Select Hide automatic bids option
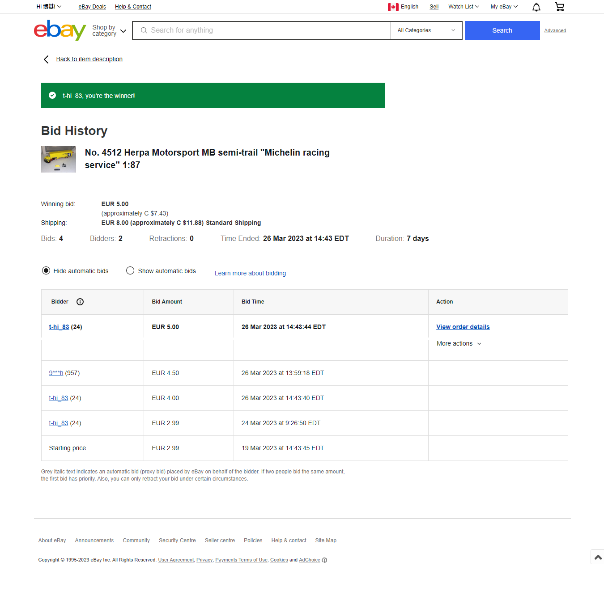The image size is (604, 591). tap(46, 270)
